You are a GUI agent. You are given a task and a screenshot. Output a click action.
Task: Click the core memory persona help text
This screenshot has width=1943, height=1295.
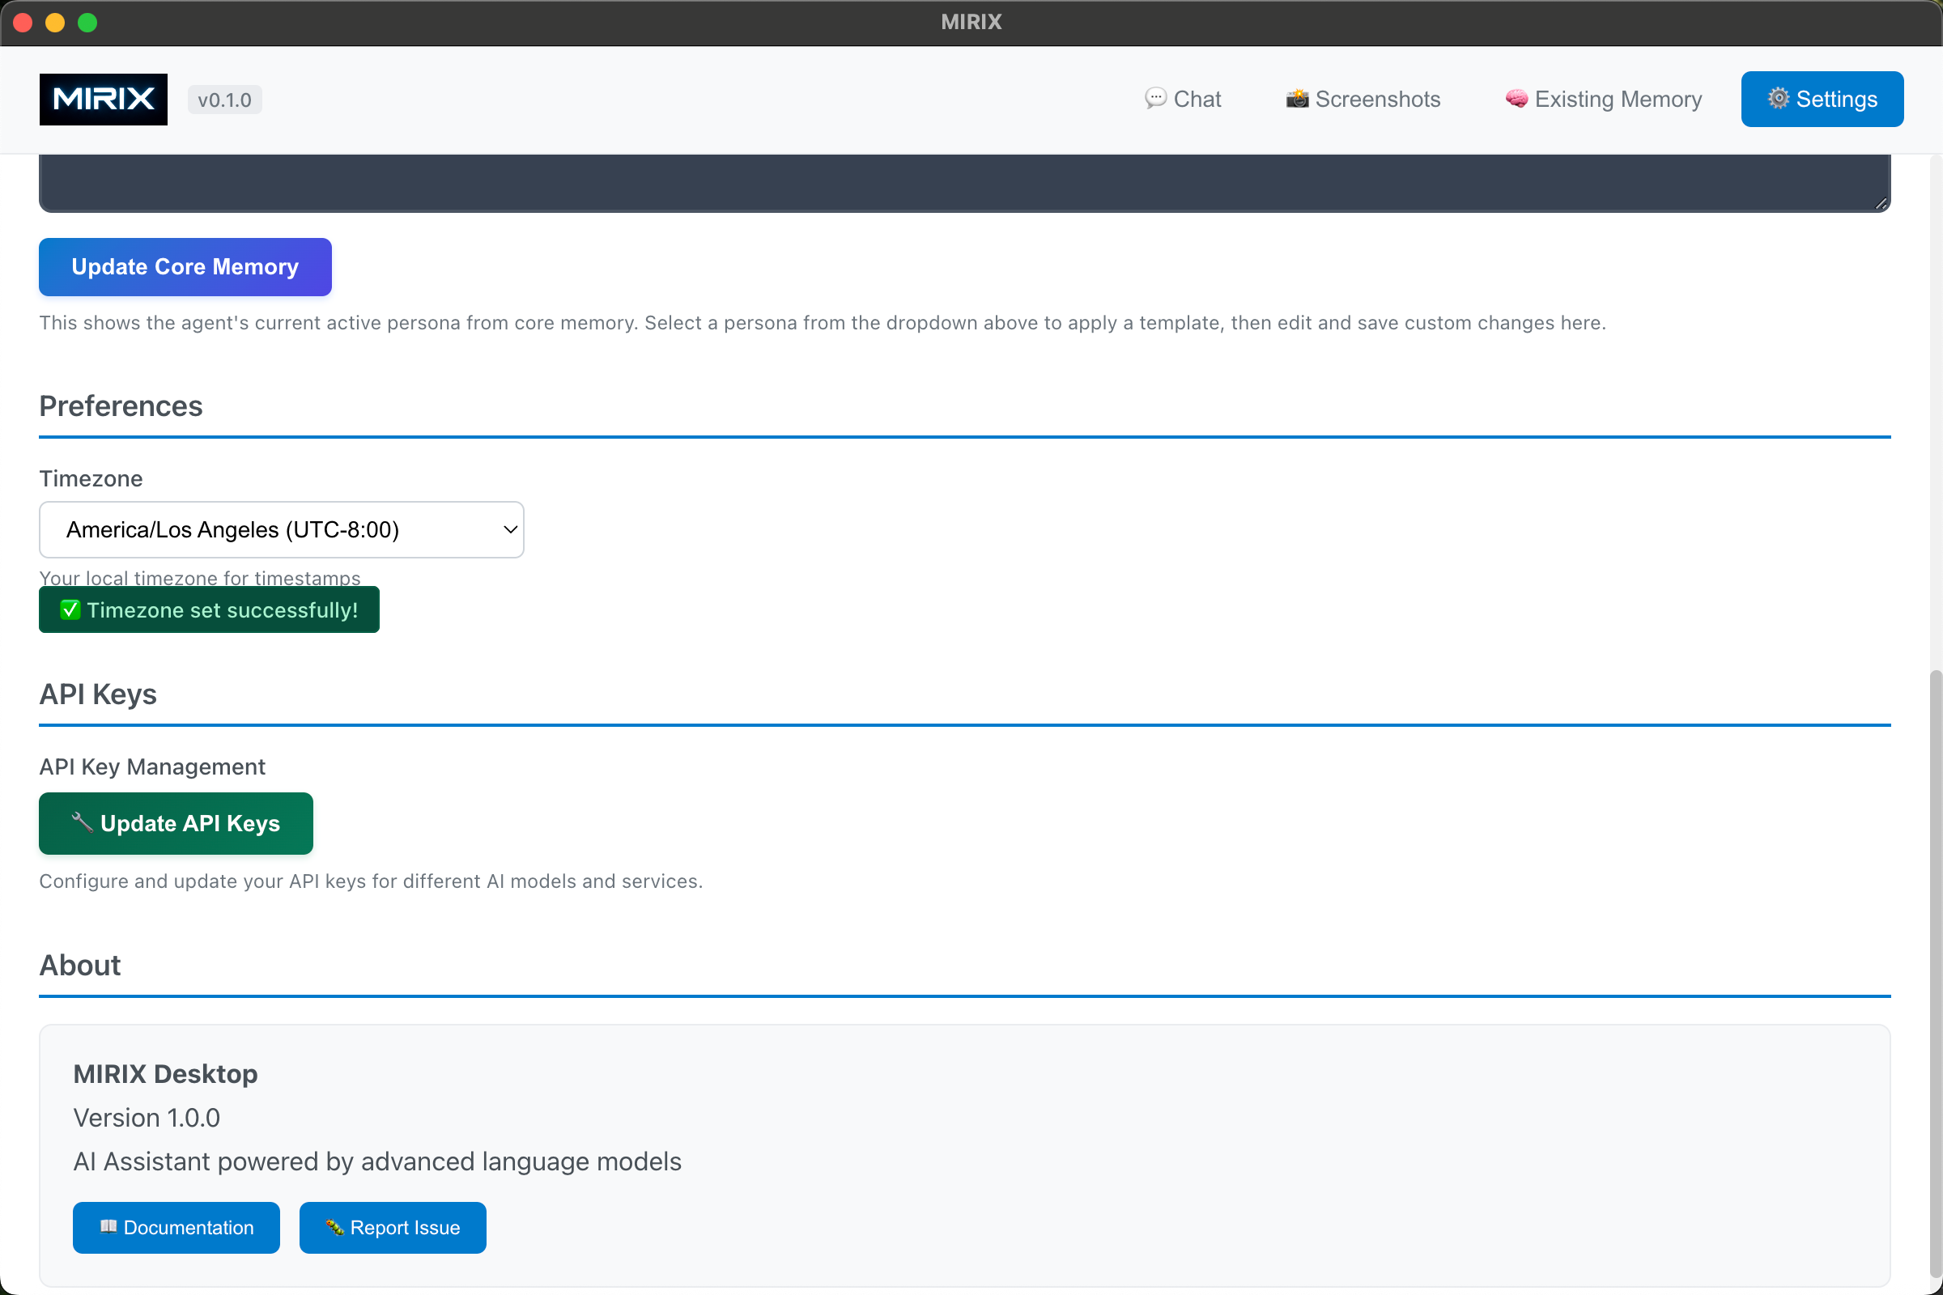823,323
